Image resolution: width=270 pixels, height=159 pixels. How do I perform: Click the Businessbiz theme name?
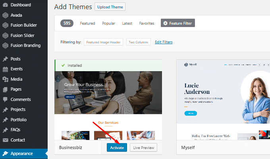tap(70, 147)
